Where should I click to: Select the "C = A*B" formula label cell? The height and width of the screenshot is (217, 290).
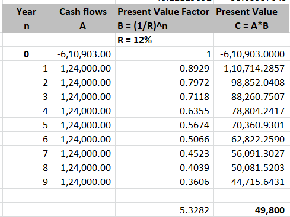251,25
